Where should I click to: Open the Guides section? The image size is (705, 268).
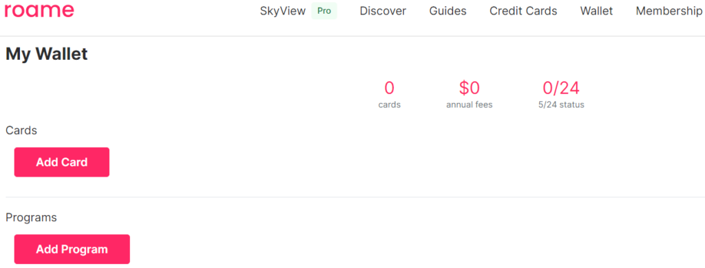click(x=448, y=11)
